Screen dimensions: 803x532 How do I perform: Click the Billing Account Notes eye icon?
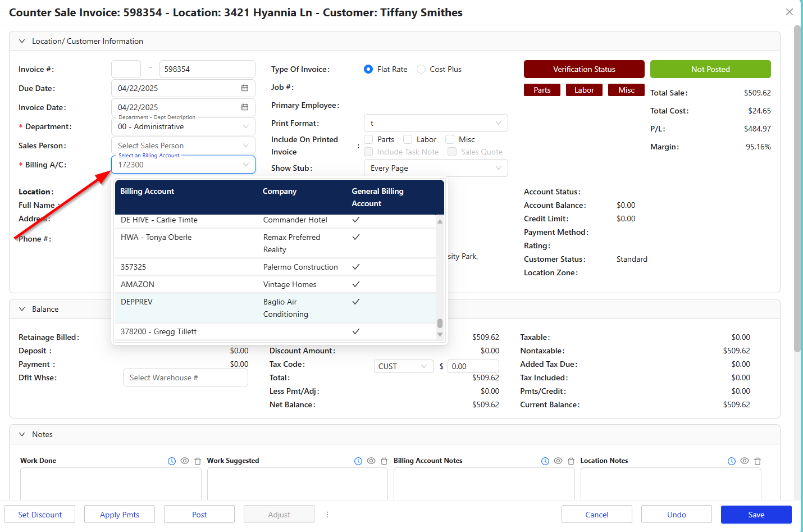[558, 461]
